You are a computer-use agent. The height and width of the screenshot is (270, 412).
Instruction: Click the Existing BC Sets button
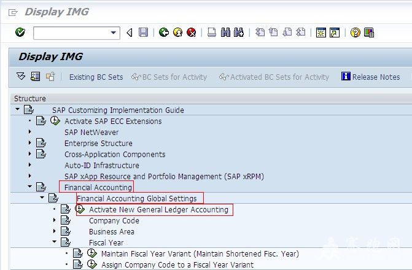click(x=96, y=77)
